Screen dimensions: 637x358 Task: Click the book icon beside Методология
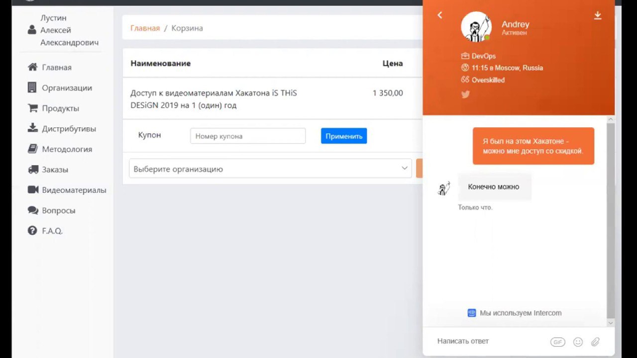tap(32, 149)
